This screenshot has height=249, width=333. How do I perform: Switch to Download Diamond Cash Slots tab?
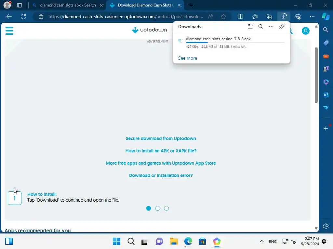[146, 5]
